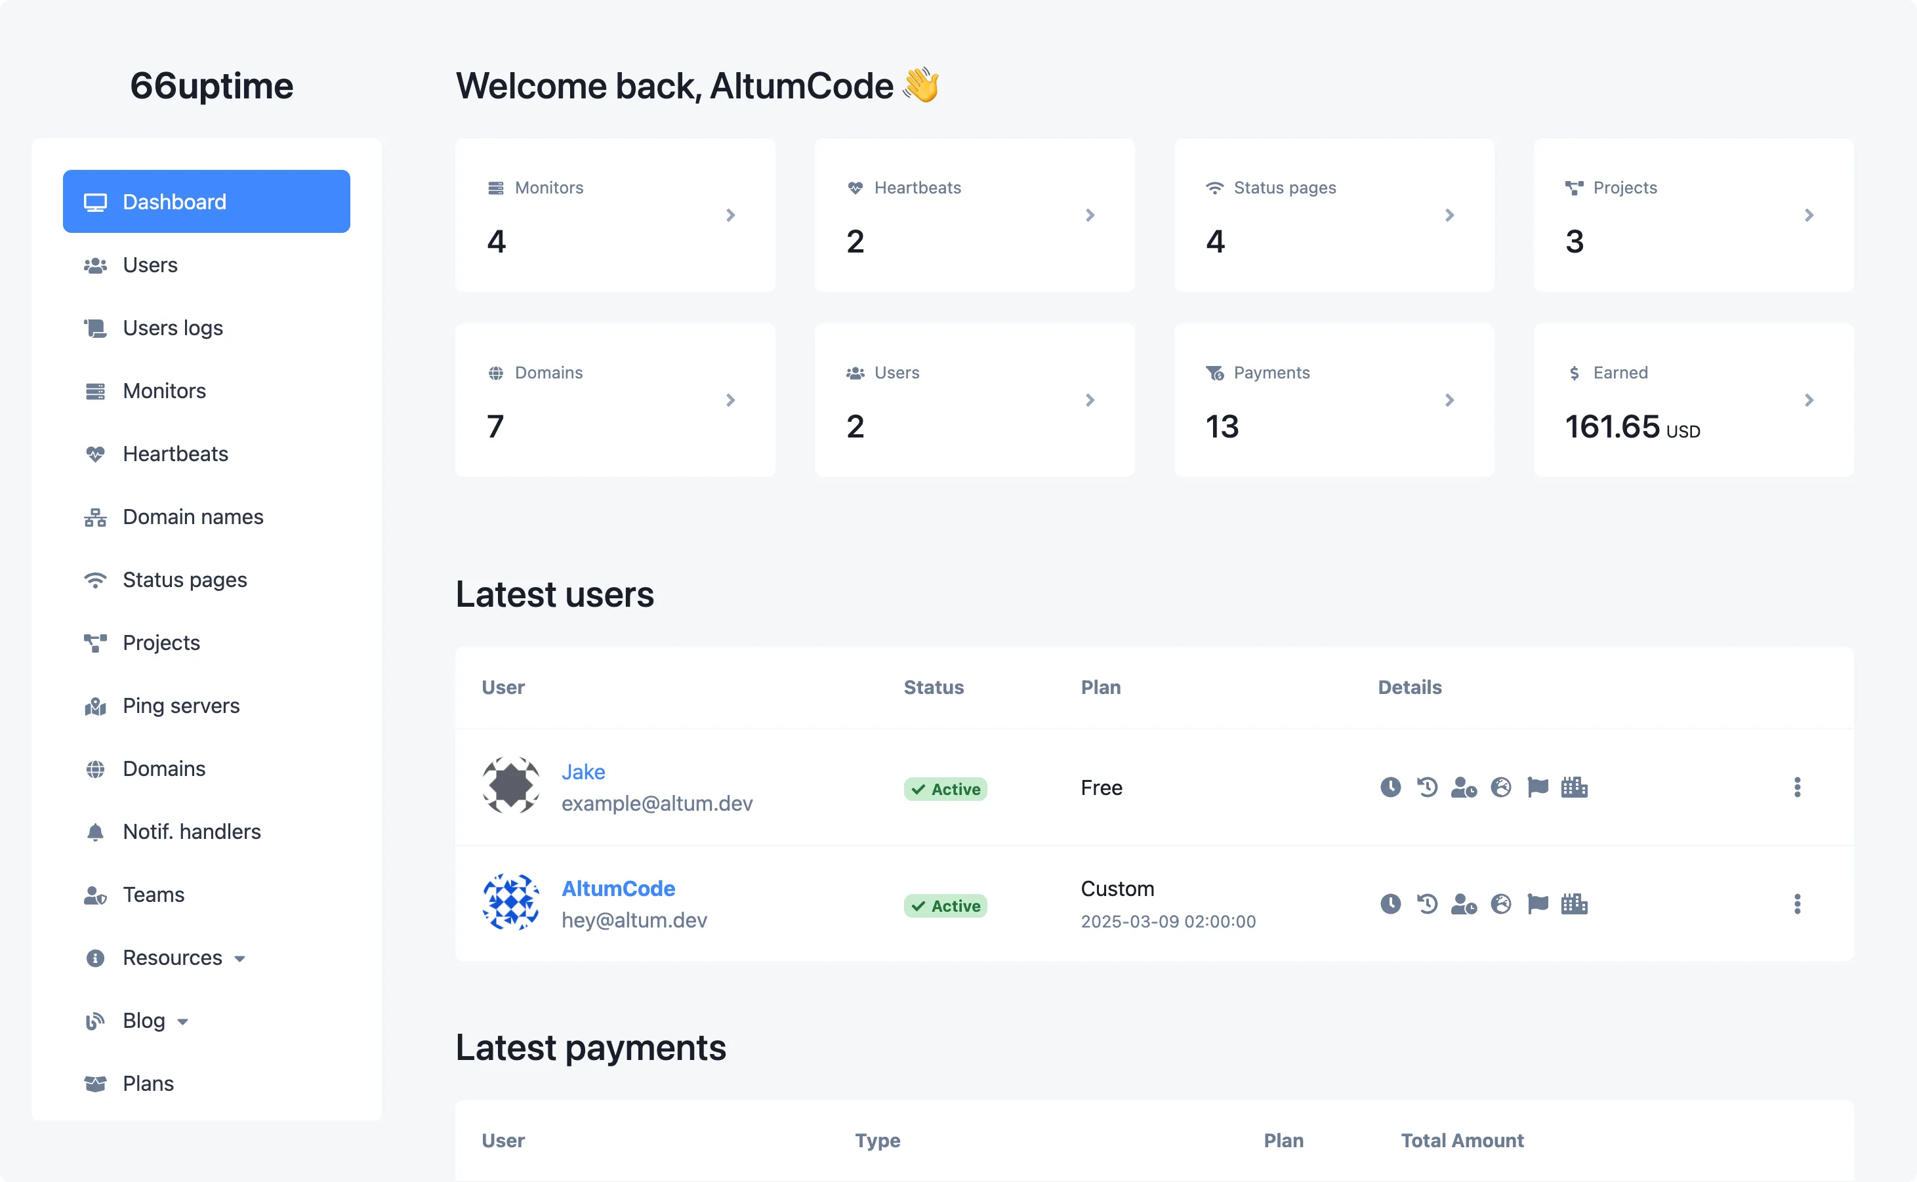Click the Teams icon in sidebar
1917x1182 pixels.
point(94,895)
